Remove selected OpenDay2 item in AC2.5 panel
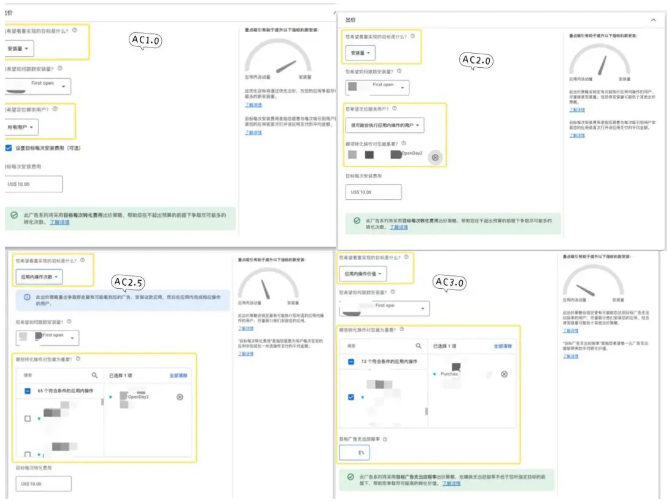 coord(180,397)
